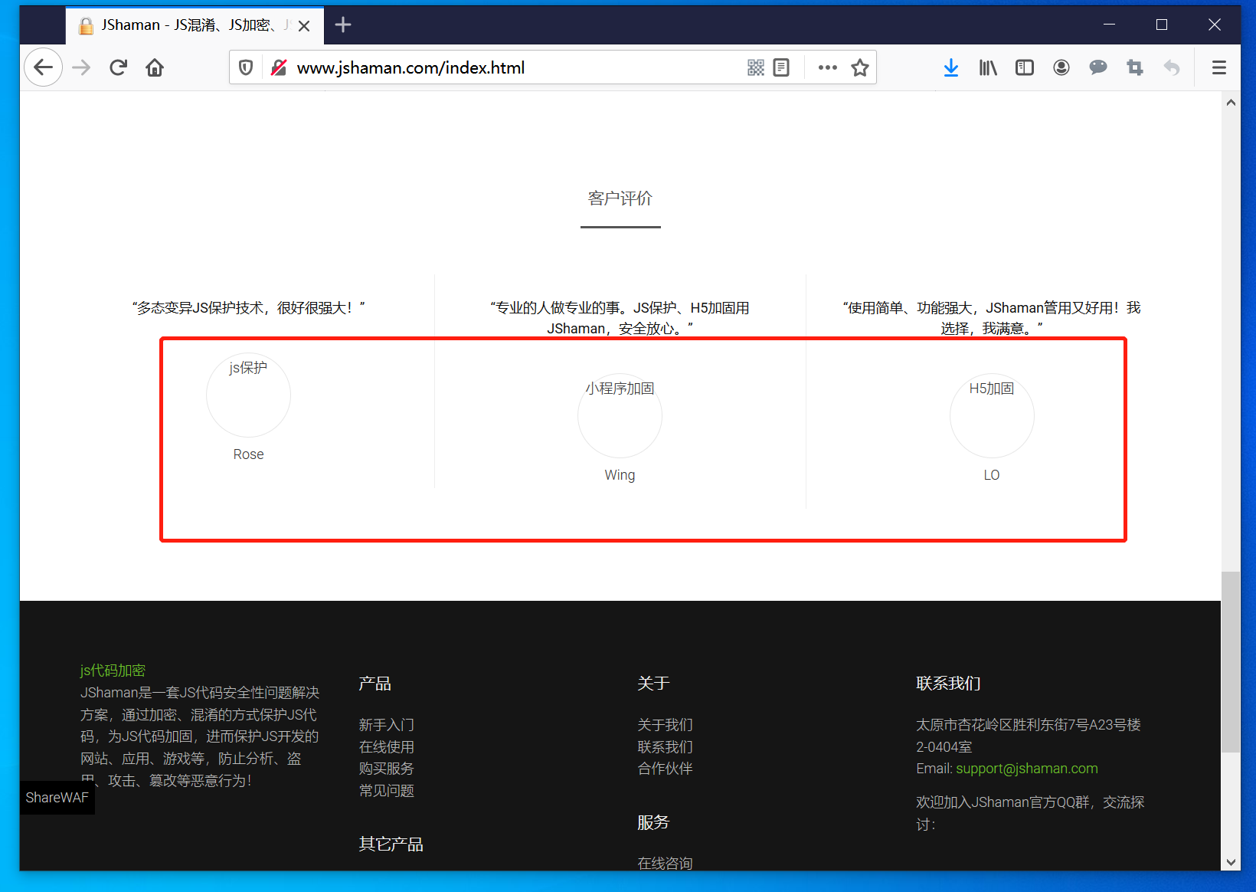1256x892 pixels.
Task: Open the 联系我们 link under 关于
Action: tap(666, 747)
